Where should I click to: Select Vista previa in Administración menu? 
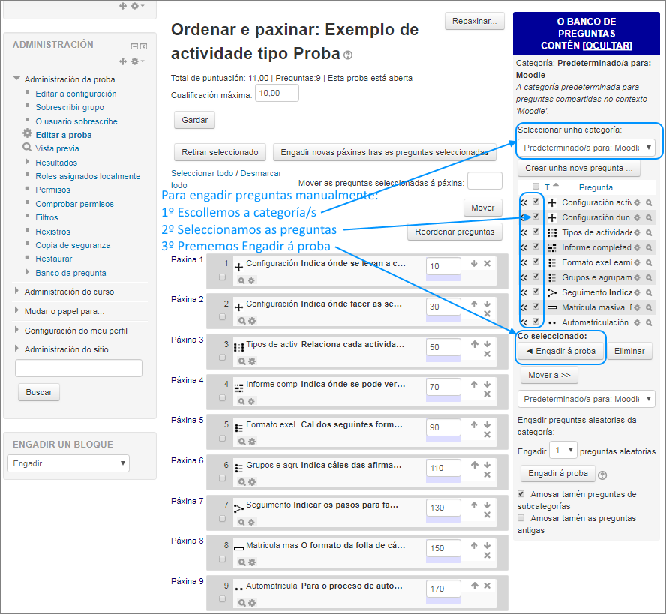[x=58, y=148]
